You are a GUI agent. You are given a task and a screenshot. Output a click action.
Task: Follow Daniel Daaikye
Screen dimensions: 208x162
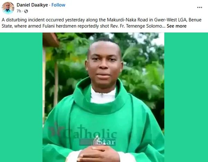click(x=58, y=5)
